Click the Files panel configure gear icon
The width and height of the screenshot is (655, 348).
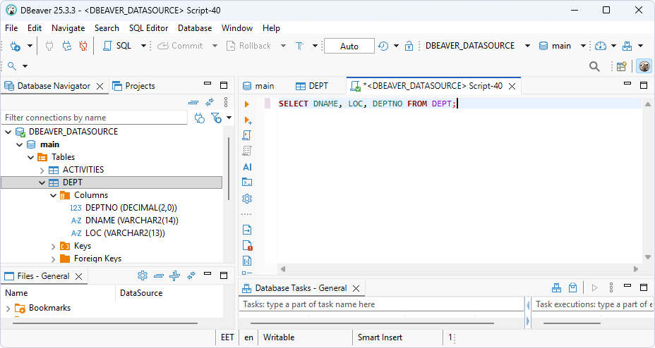click(143, 275)
